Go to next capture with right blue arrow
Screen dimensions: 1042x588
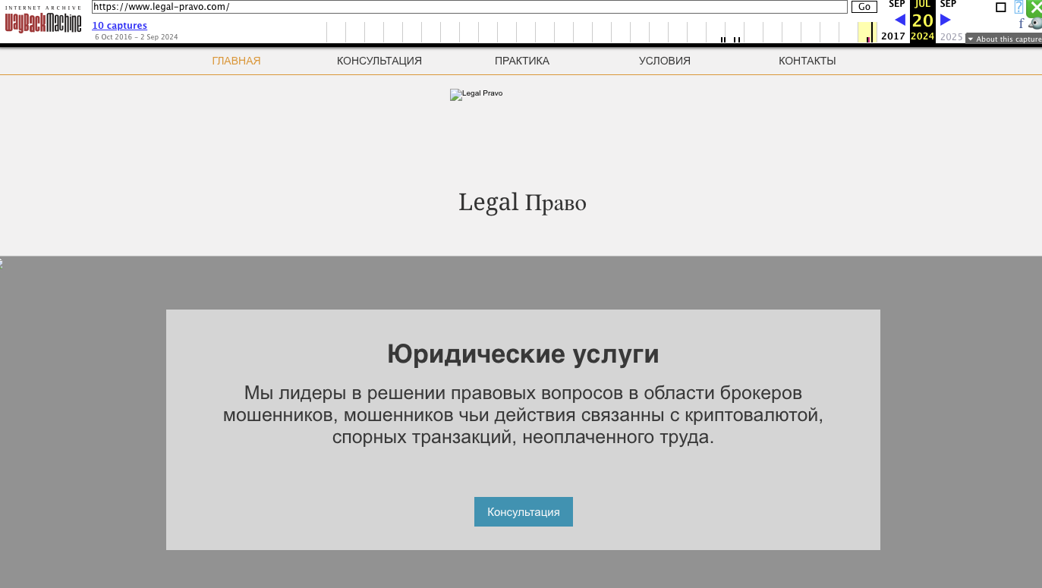point(946,20)
